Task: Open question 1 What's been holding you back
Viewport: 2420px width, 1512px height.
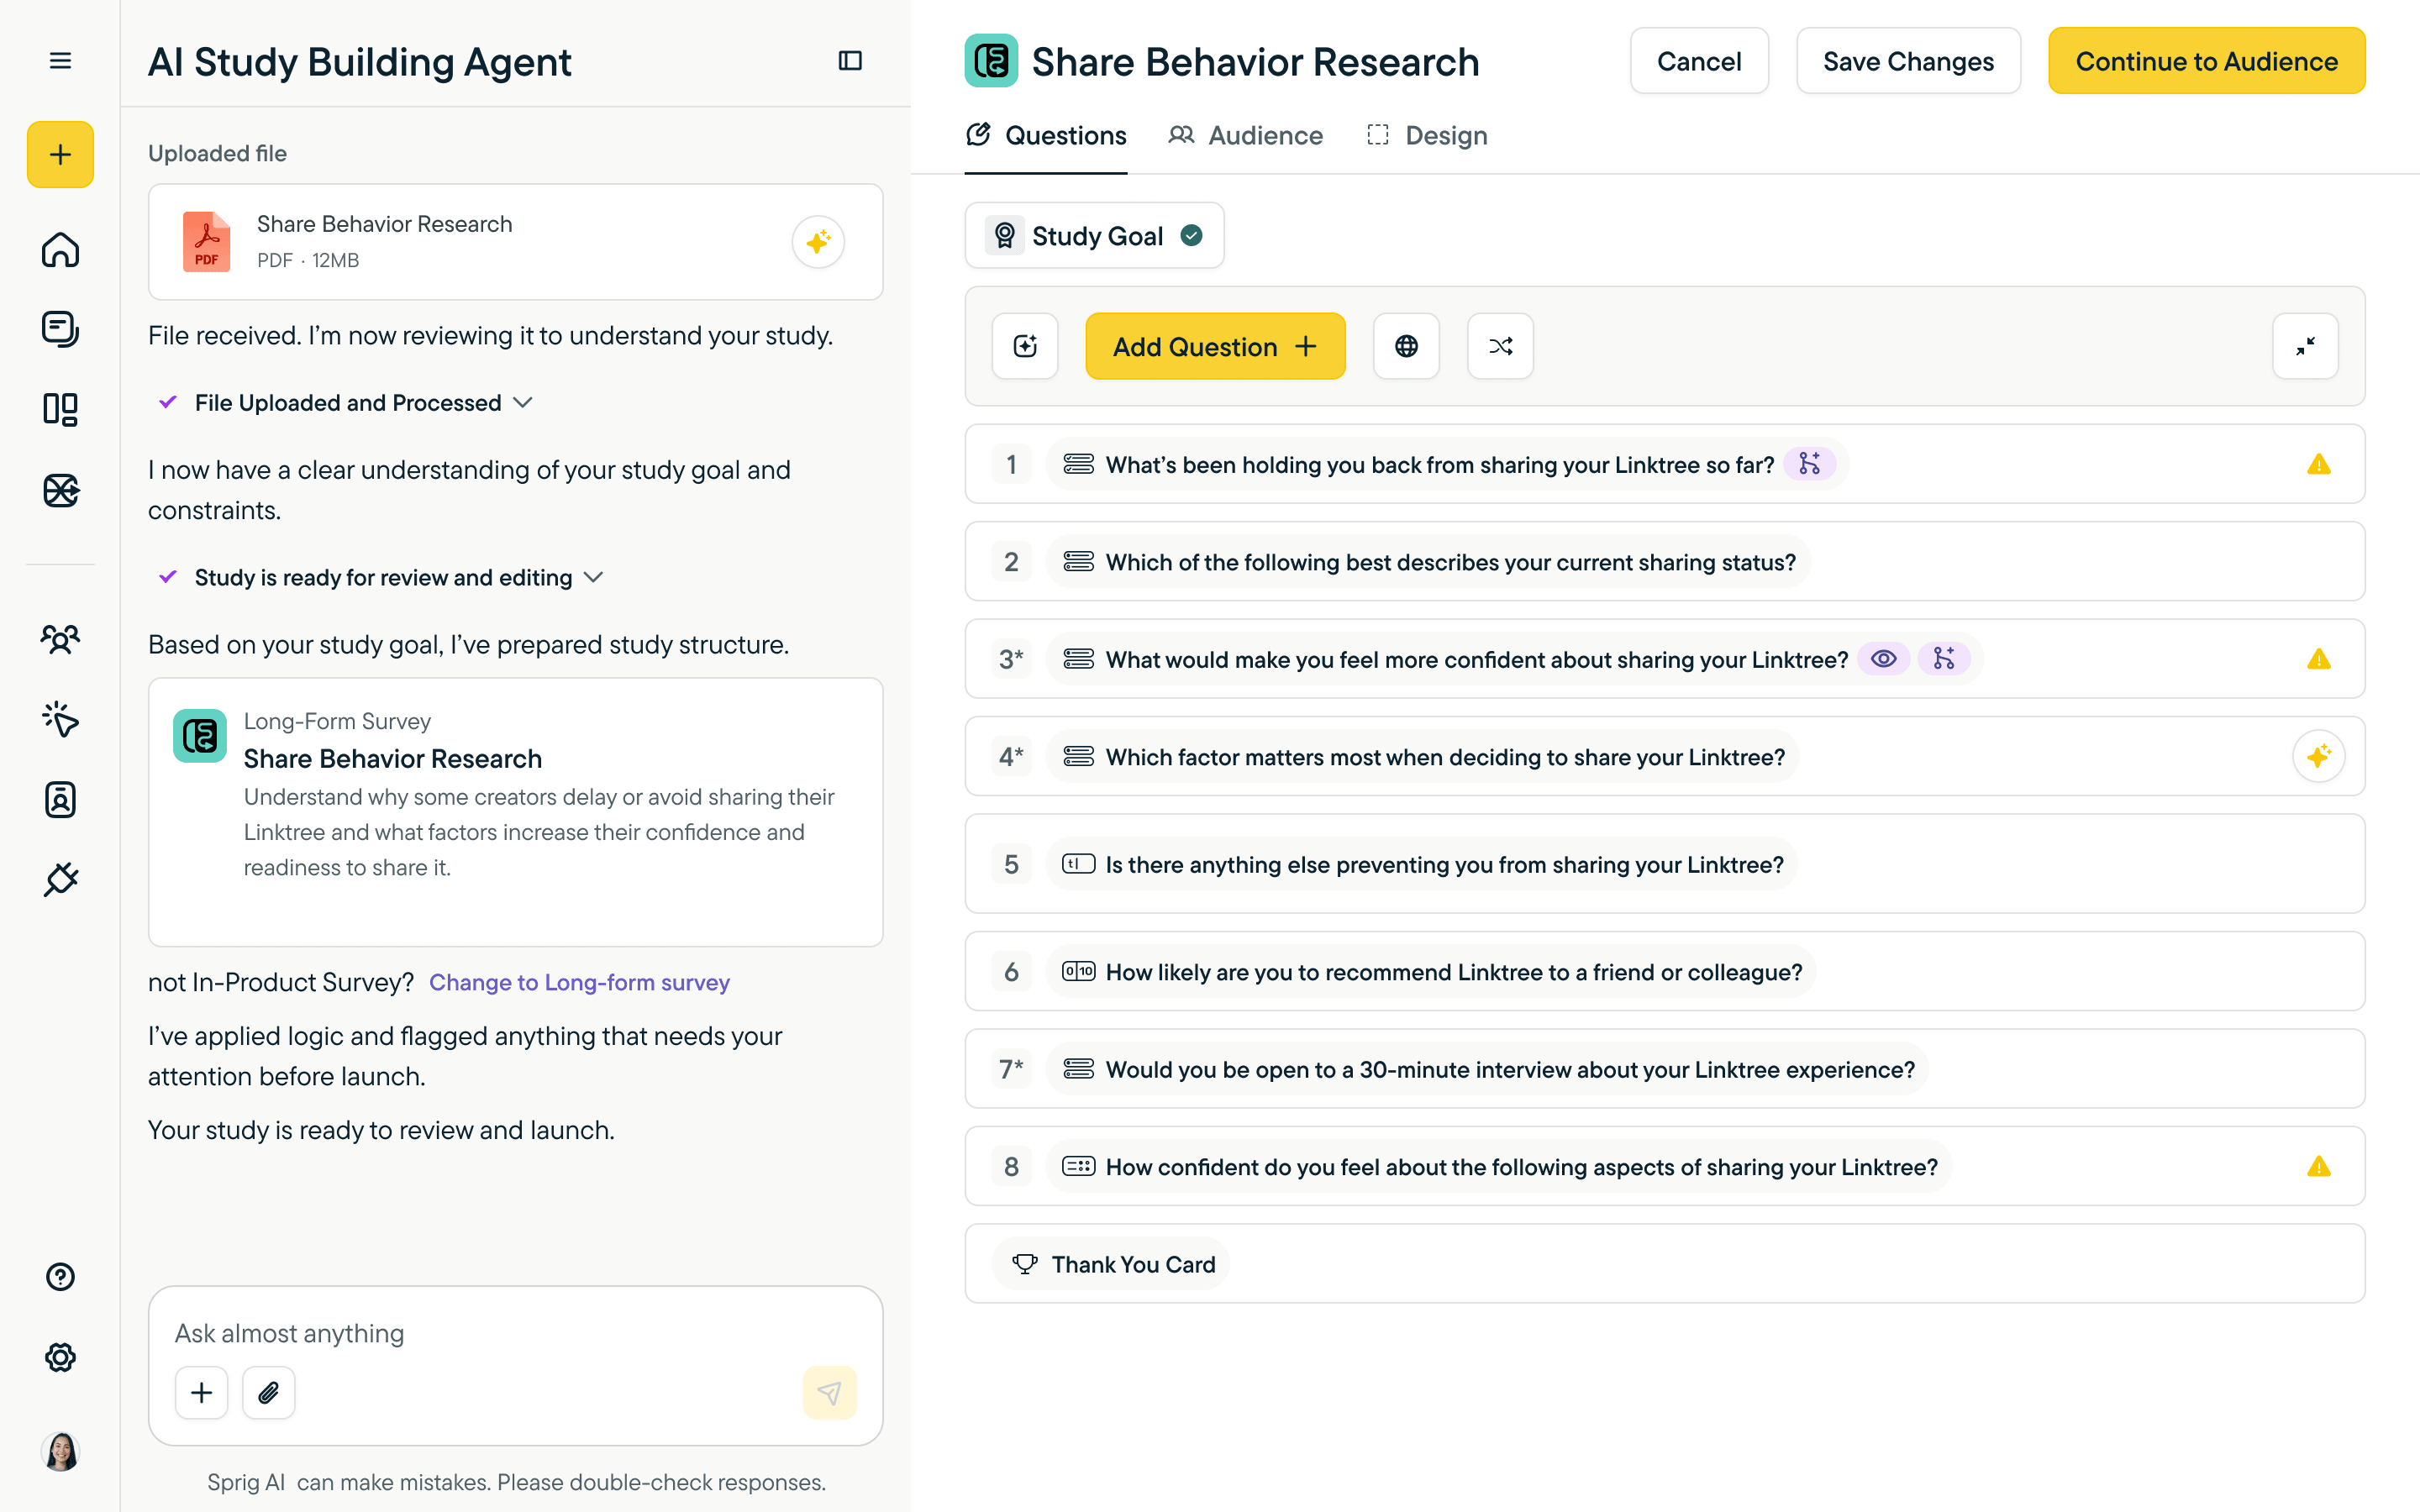Action: (1664, 464)
